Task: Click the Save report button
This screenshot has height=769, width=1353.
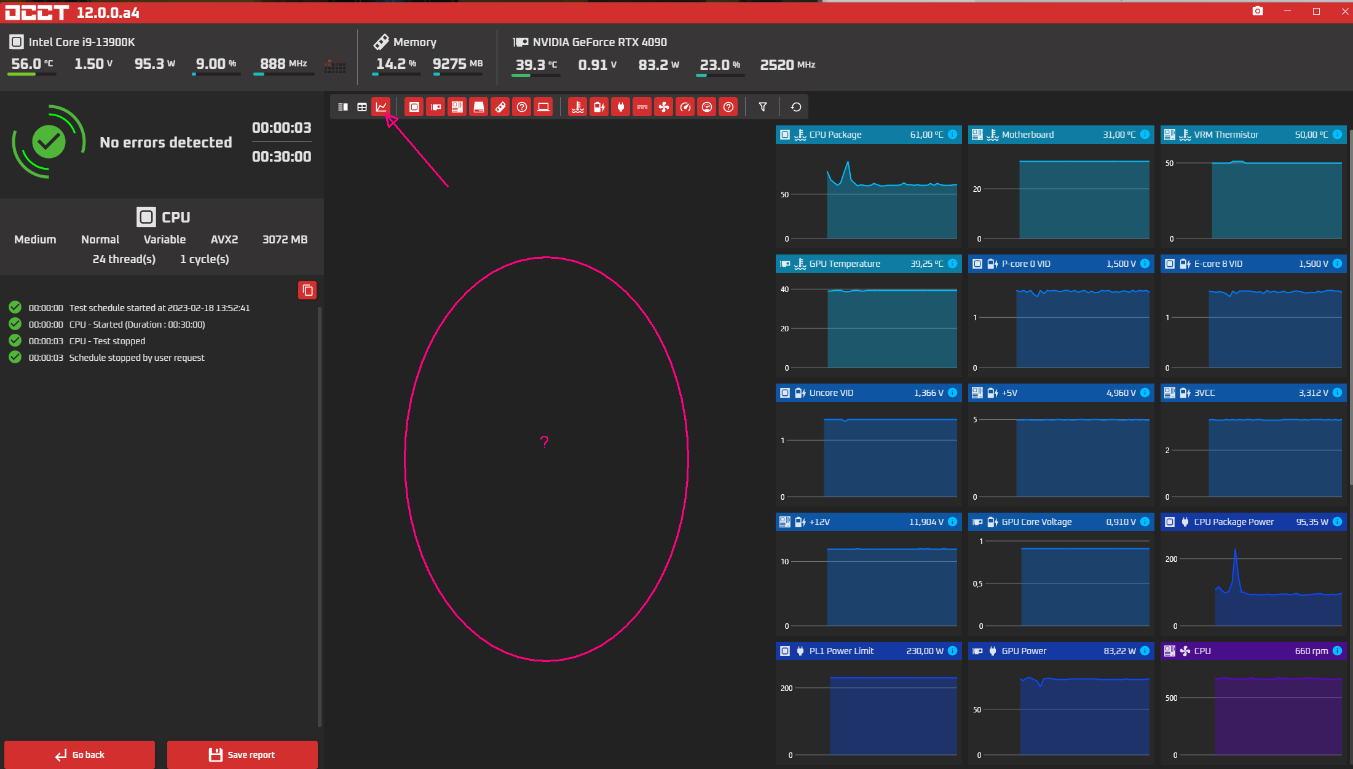Action: click(x=242, y=754)
